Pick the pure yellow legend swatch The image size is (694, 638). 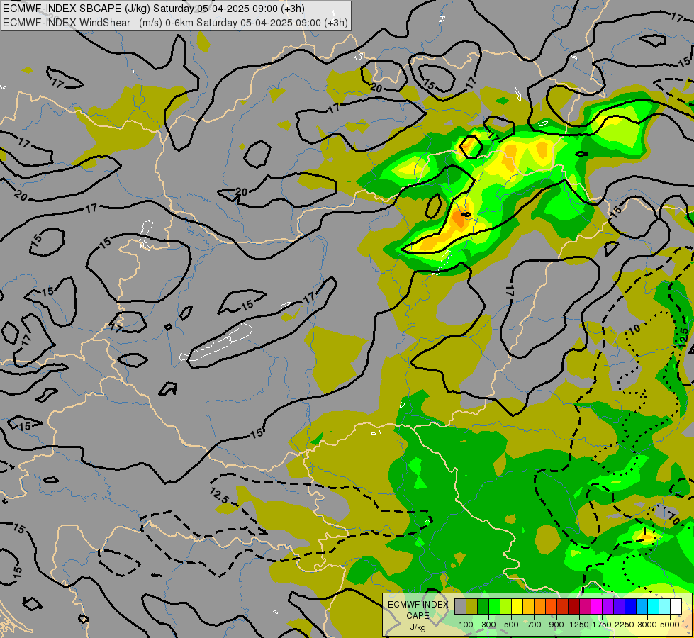(517, 606)
